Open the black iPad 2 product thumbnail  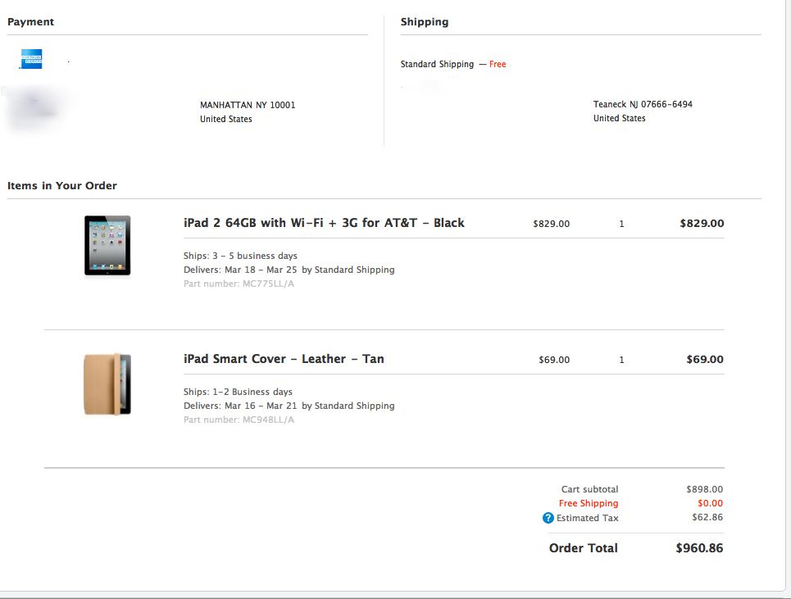[107, 245]
